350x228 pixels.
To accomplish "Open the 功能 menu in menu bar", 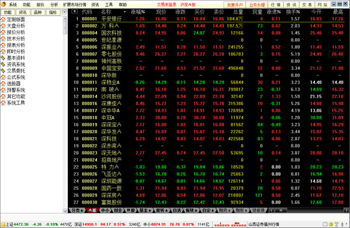I will coord(26,5).
